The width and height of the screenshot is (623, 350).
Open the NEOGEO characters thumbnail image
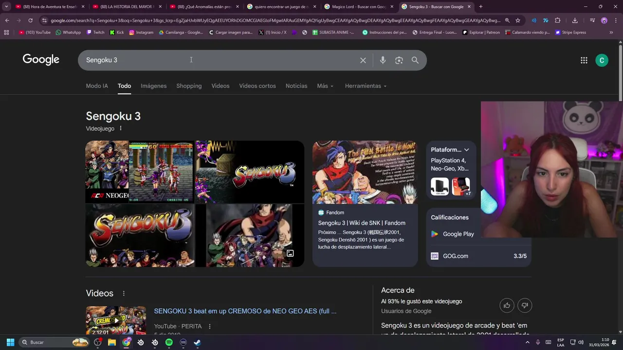click(x=107, y=172)
